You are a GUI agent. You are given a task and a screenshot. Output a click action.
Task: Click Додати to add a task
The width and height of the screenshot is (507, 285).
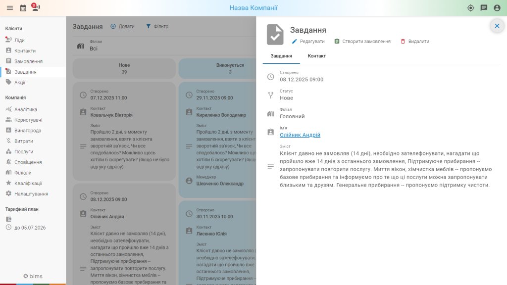tap(122, 26)
